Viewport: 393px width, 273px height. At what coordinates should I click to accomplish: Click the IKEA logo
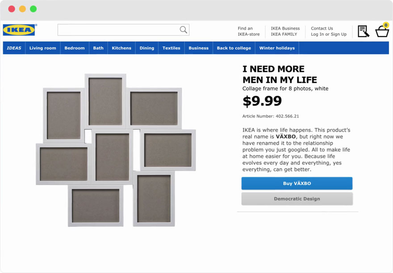pos(19,30)
